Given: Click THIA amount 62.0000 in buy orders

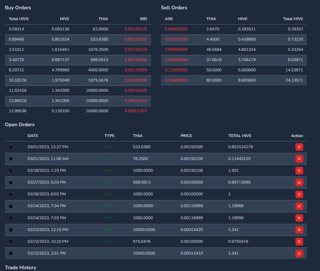Looking at the screenshot, I should [x=100, y=29].
